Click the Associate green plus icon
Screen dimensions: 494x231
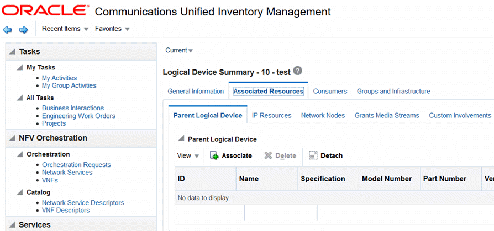pos(214,155)
